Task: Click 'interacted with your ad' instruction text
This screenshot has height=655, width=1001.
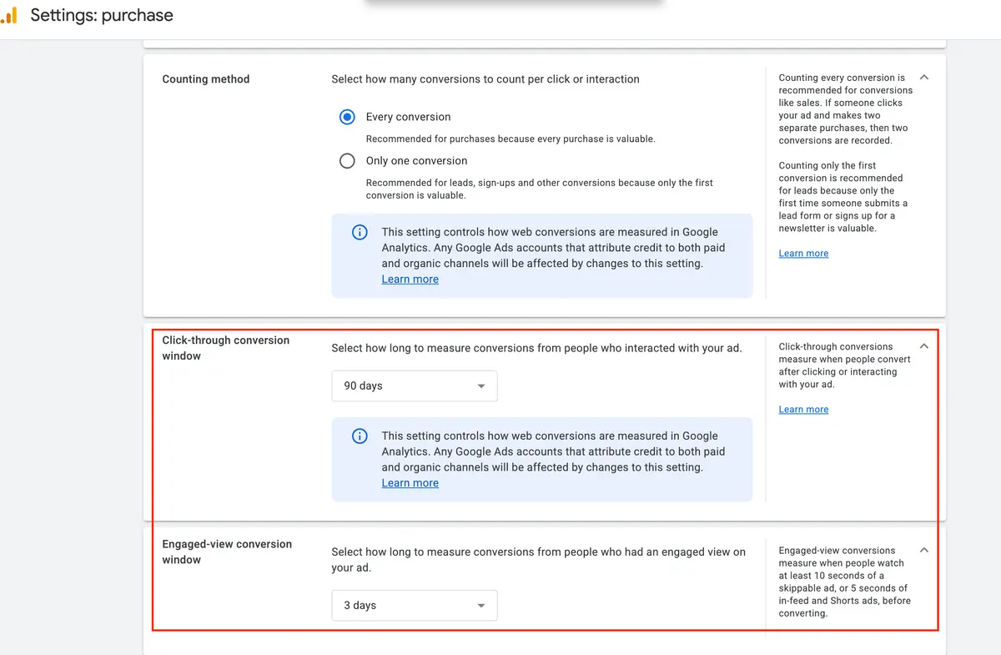Action: click(536, 348)
